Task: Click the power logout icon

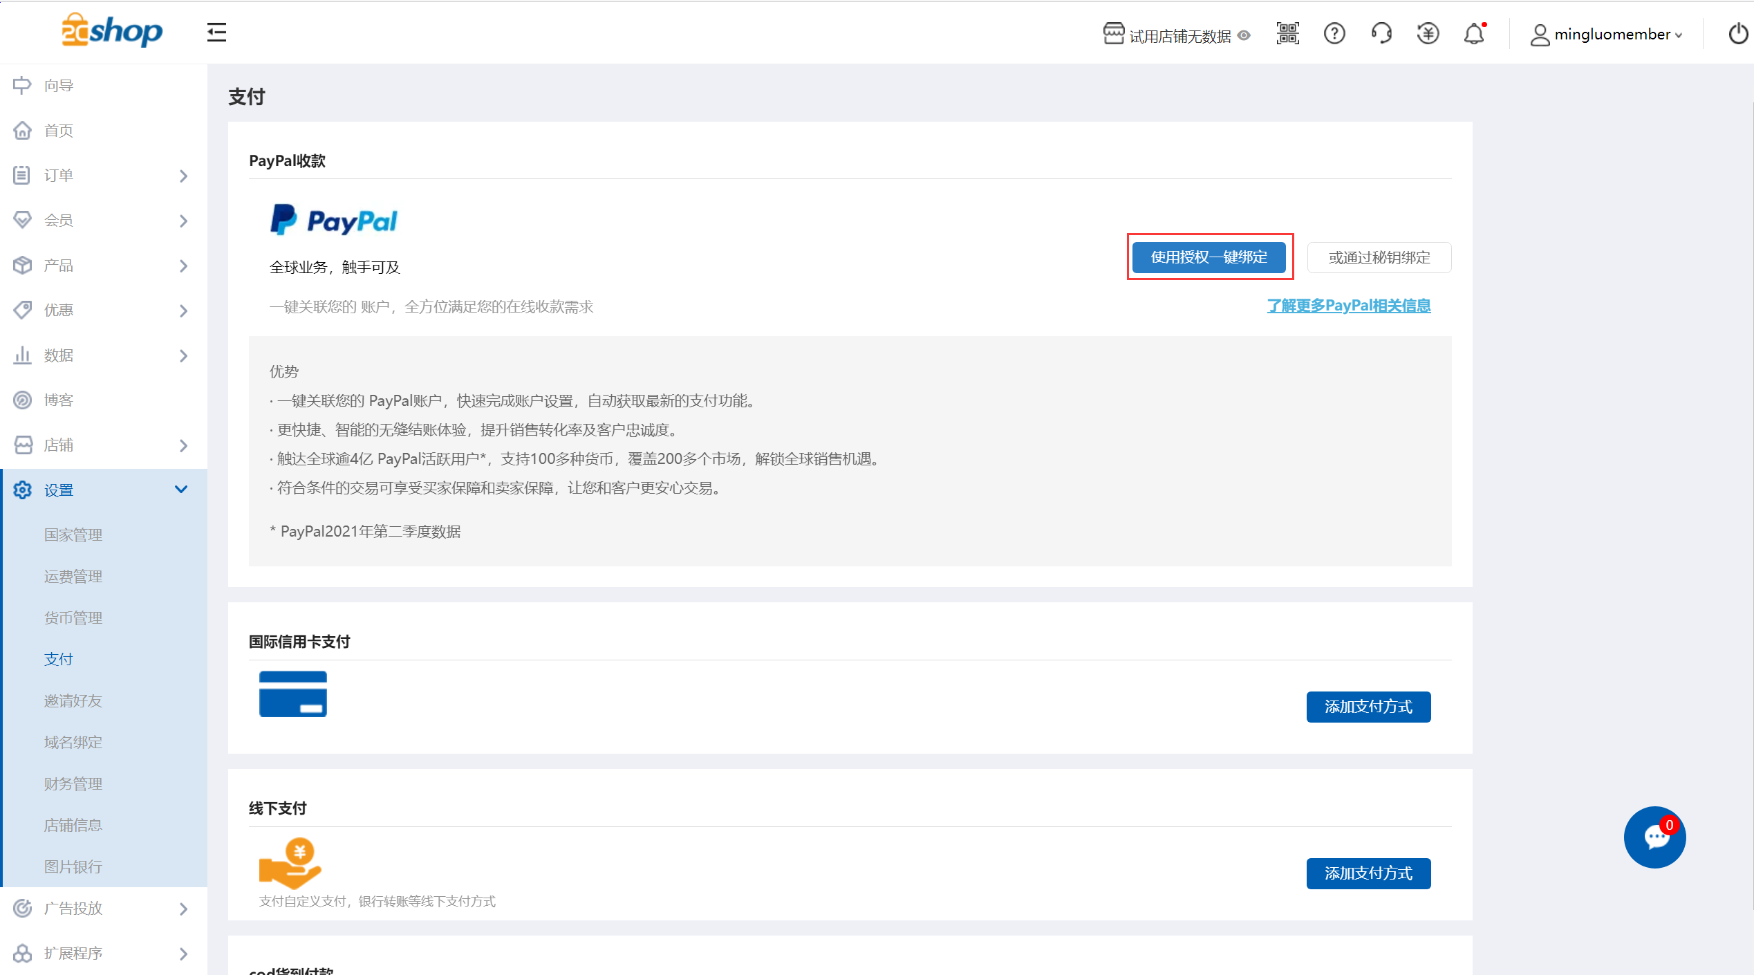Action: click(1738, 33)
